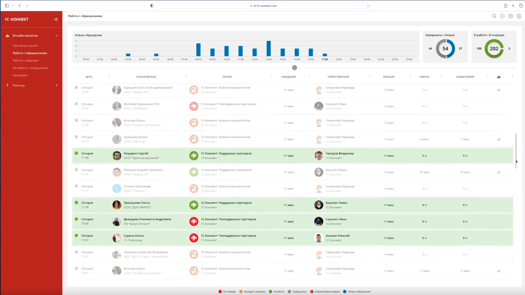This screenshot has height=295, width=525.
Task: Sort by the 'Ожидание' column header
Action: tap(288, 77)
